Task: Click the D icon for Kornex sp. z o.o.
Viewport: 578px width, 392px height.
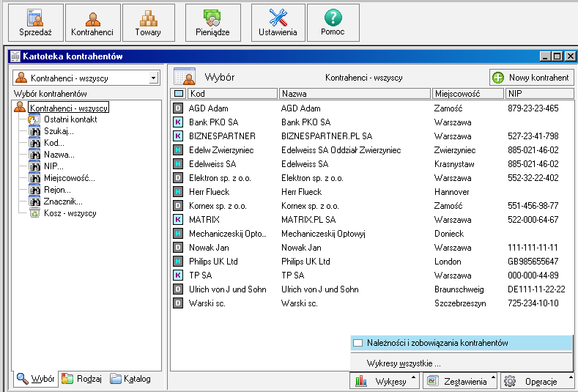Action: pyautogui.click(x=178, y=205)
